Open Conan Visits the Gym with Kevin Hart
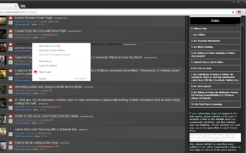The width and height of the screenshot is (246, 153). (x=40, y=31)
